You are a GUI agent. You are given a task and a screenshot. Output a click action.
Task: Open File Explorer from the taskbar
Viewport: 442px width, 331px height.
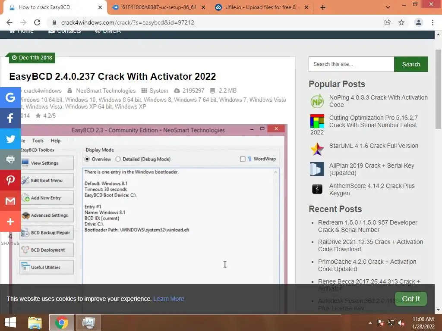35,322
